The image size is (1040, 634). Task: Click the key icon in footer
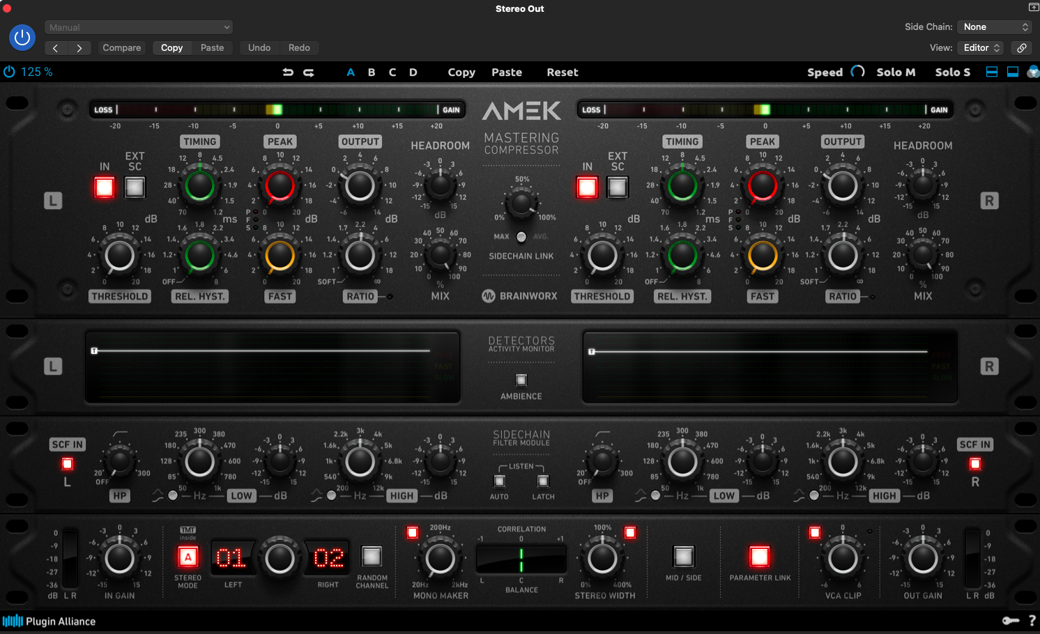[x=1010, y=621]
